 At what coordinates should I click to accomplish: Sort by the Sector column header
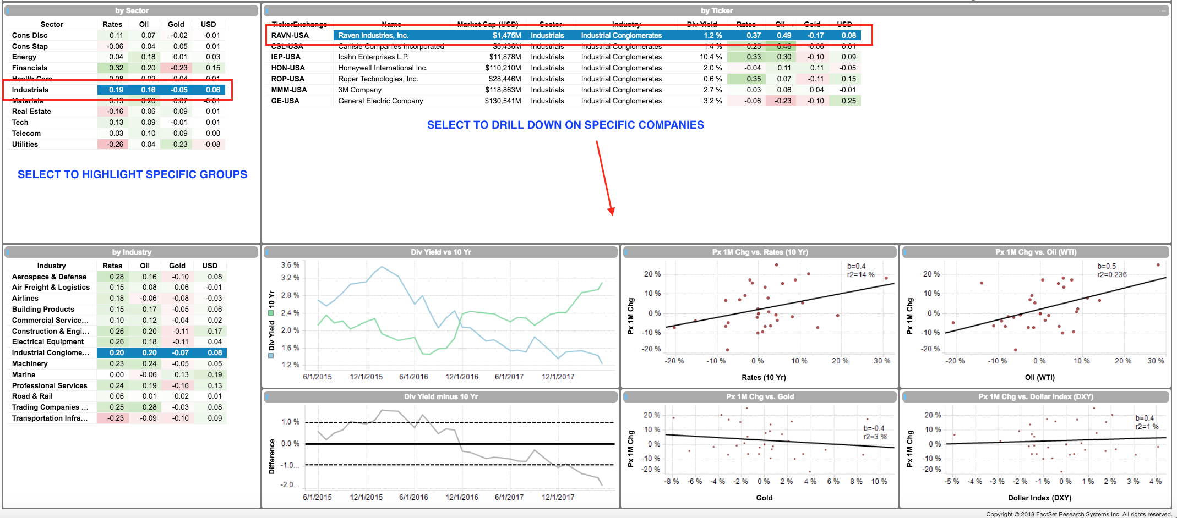pos(52,24)
